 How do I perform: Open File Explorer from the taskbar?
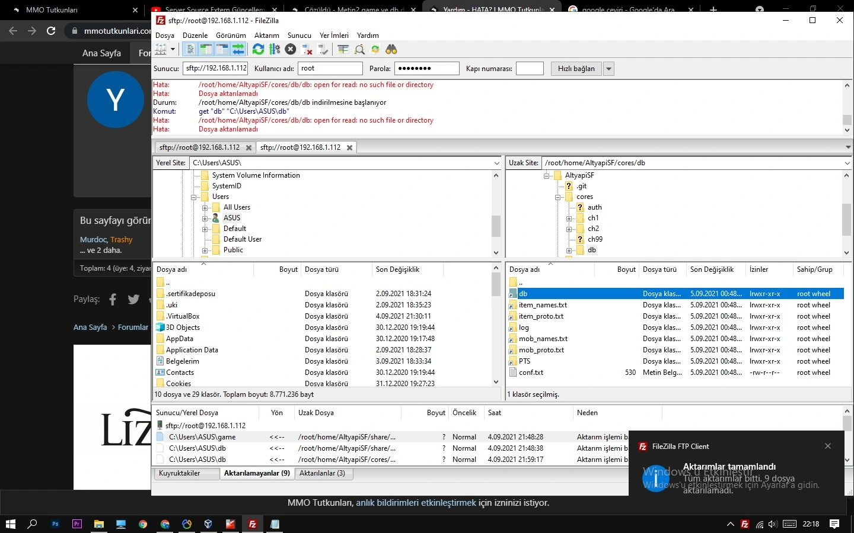click(99, 524)
